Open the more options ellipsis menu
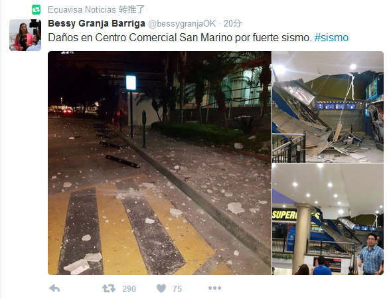 click(214, 288)
